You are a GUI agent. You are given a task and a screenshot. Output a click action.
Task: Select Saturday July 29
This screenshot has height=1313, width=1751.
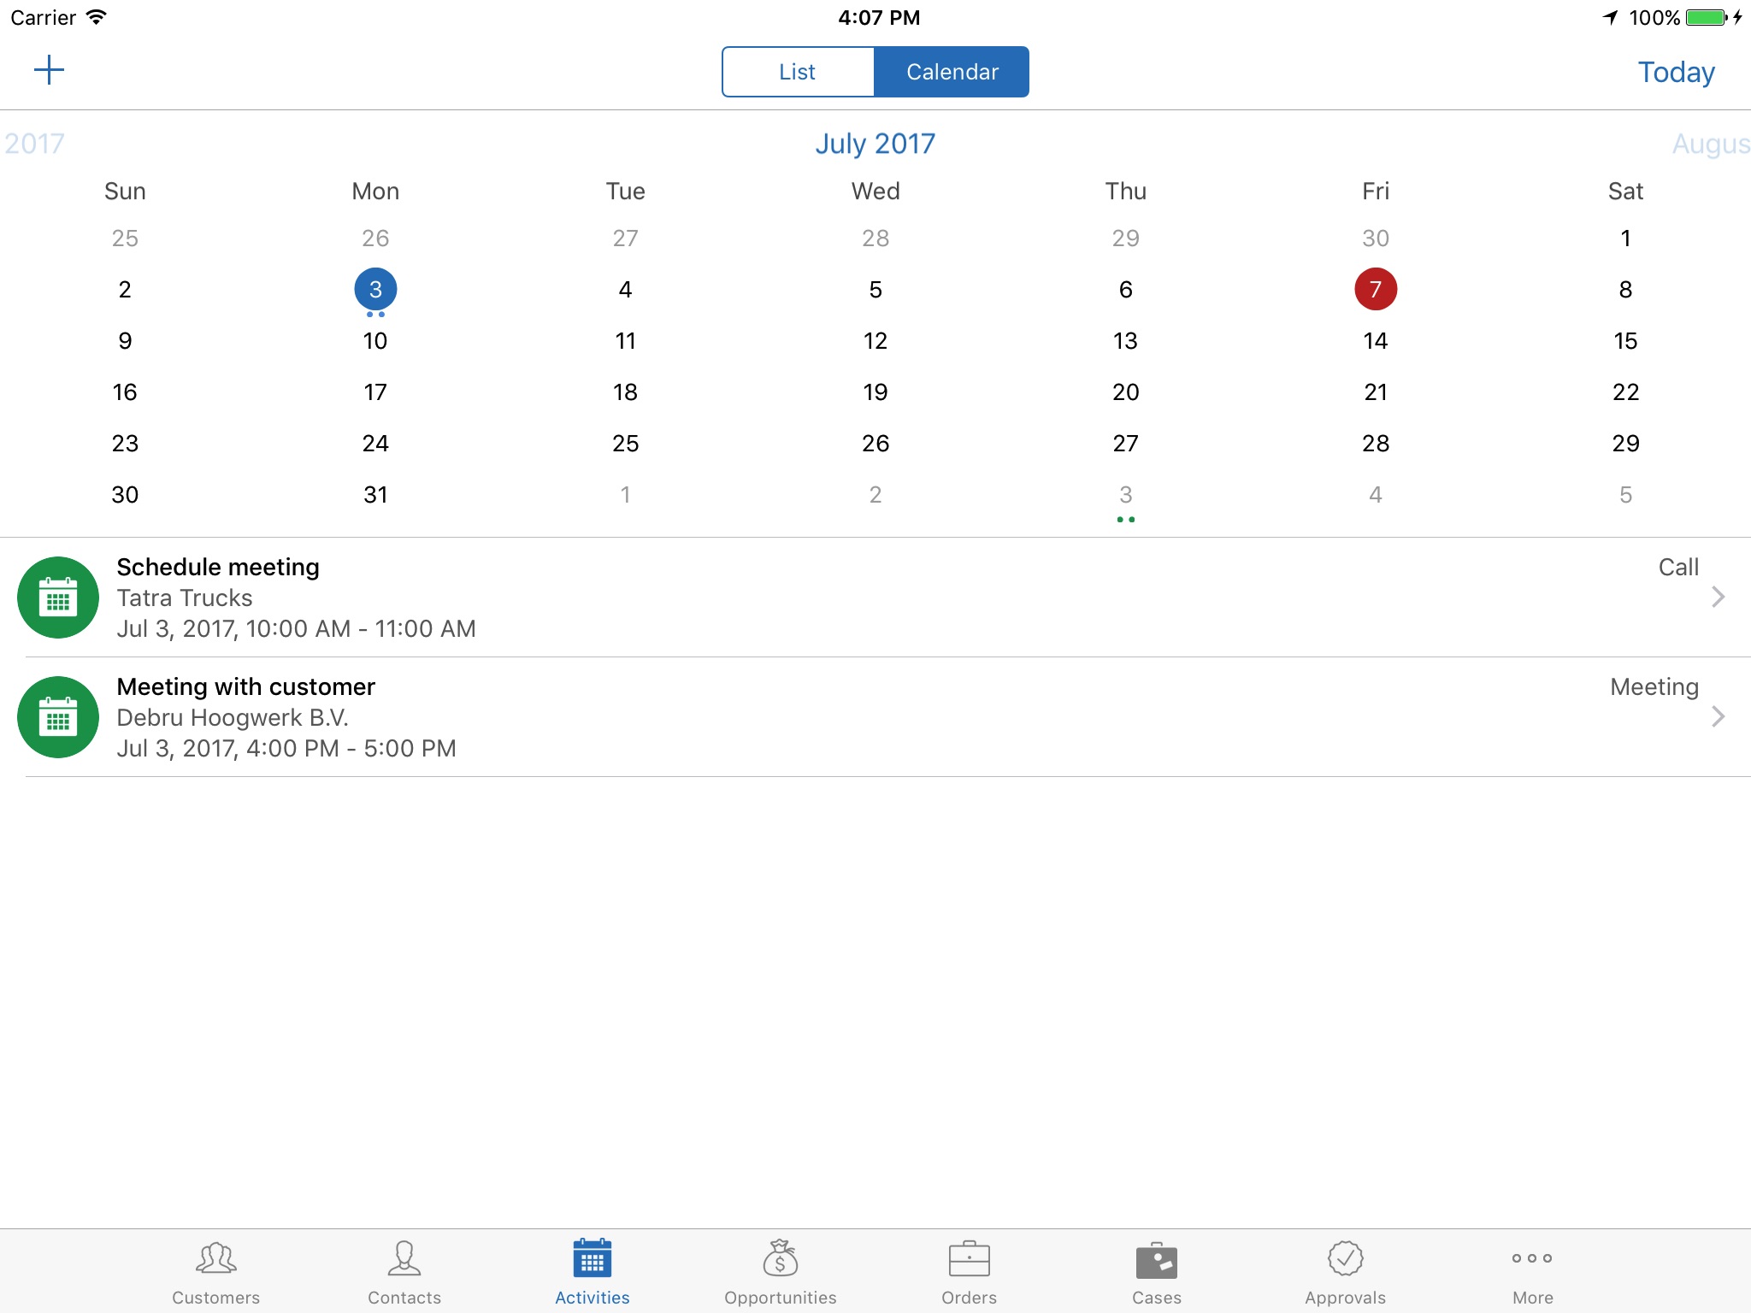coord(1625,444)
